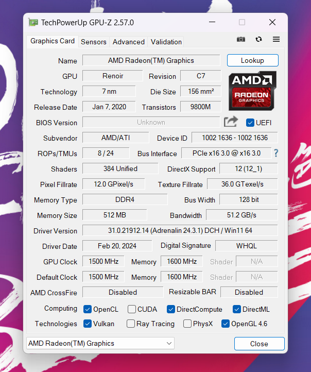Toggle the DirectCompute checkbox
This screenshot has height=372, width=311.
170,309
